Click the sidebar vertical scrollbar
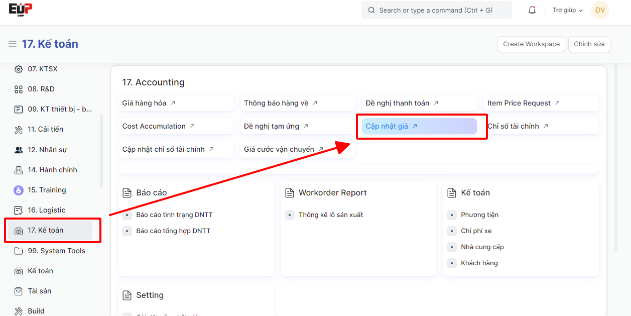 [x=101, y=151]
